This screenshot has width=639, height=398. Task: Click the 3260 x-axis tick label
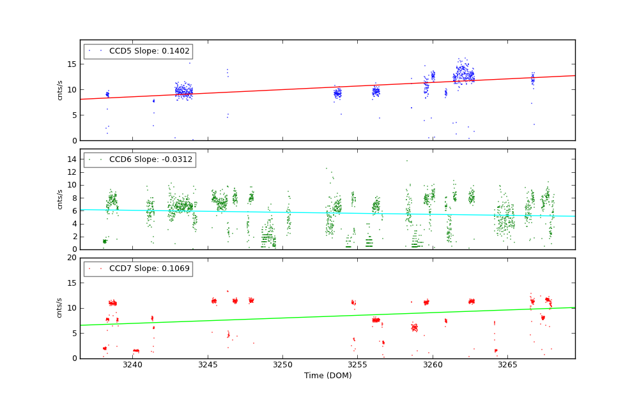click(x=433, y=365)
